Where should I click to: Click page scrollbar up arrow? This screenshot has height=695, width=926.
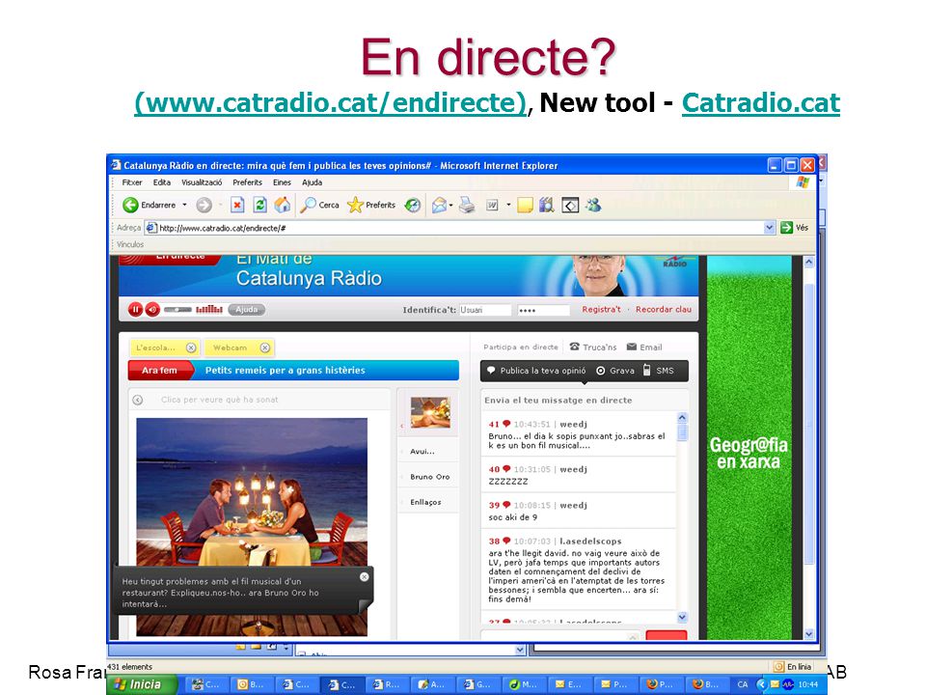(x=809, y=262)
